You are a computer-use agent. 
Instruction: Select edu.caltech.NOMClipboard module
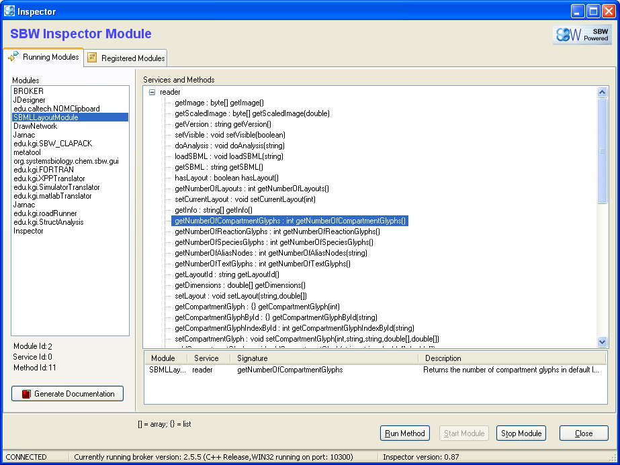(56, 109)
